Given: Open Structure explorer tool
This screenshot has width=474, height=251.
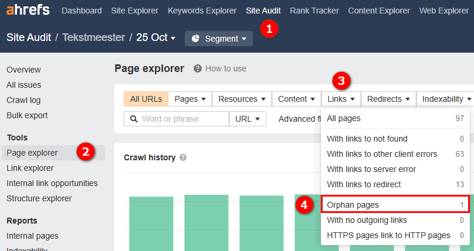Looking at the screenshot, I should click(x=39, y=198).
